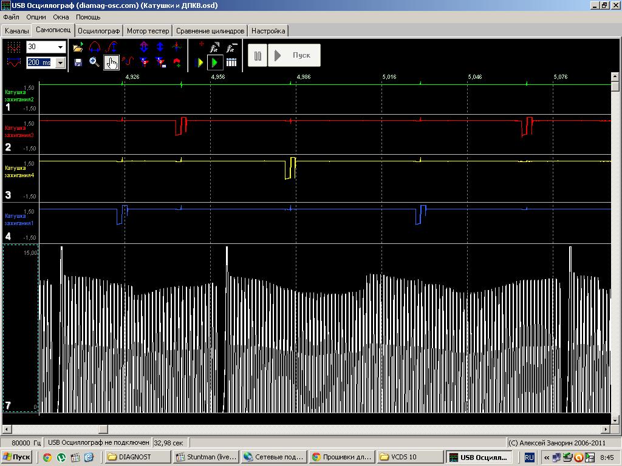Click the white table grid icon
Viewport: 622px width, 466px height.
click(x=231, y=62)
